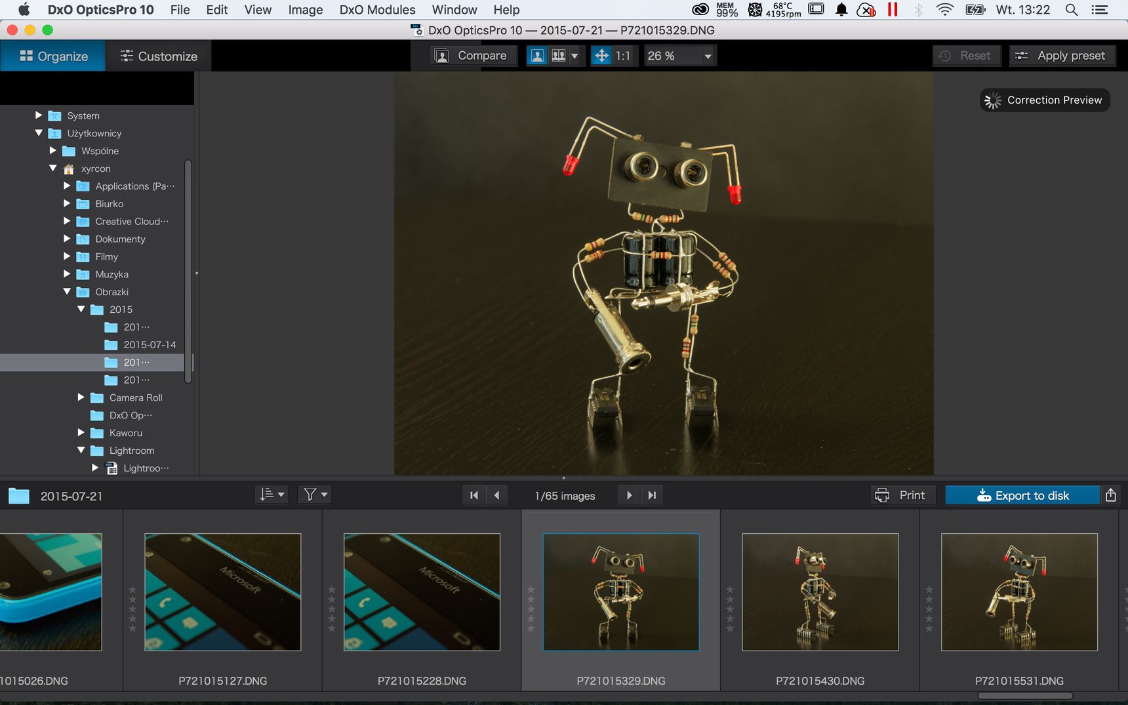Expand the System folder
The width and height of the screenshot is (1128, 705).
tap(39, 115)
